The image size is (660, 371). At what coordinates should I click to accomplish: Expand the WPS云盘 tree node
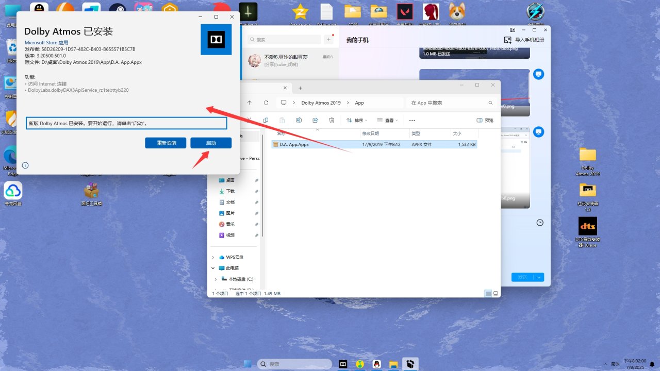(213, 257)
